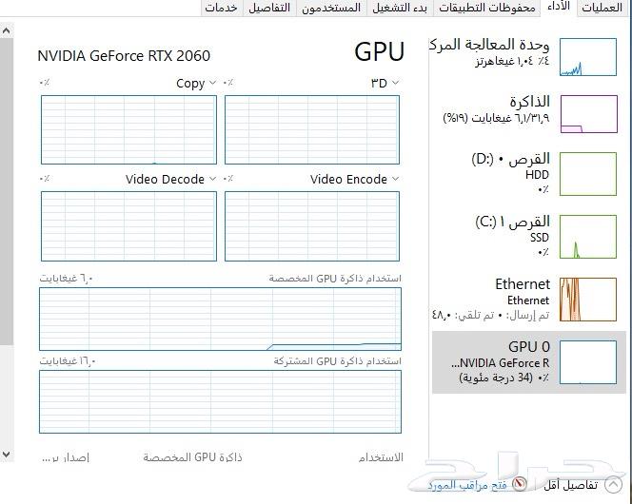This screenshot has height=504, width=632.
Task: Click the CPU mini graph thumbnail
Action: [588, 57]
